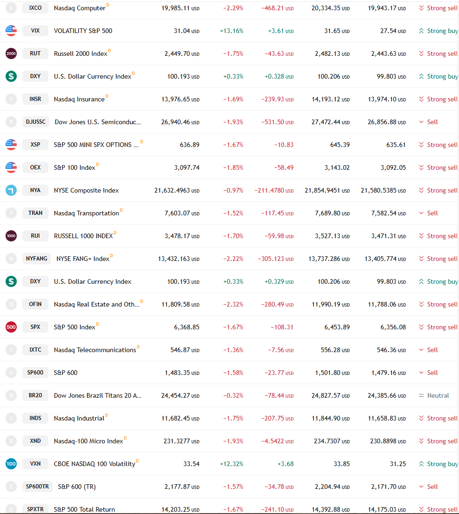Click the Sell rating in TRAN row
The image size is (459, 514).
point(428,213)
